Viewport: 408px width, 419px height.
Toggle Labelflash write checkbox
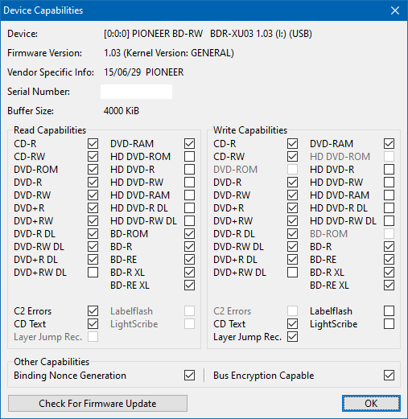[x=389, y=311]
